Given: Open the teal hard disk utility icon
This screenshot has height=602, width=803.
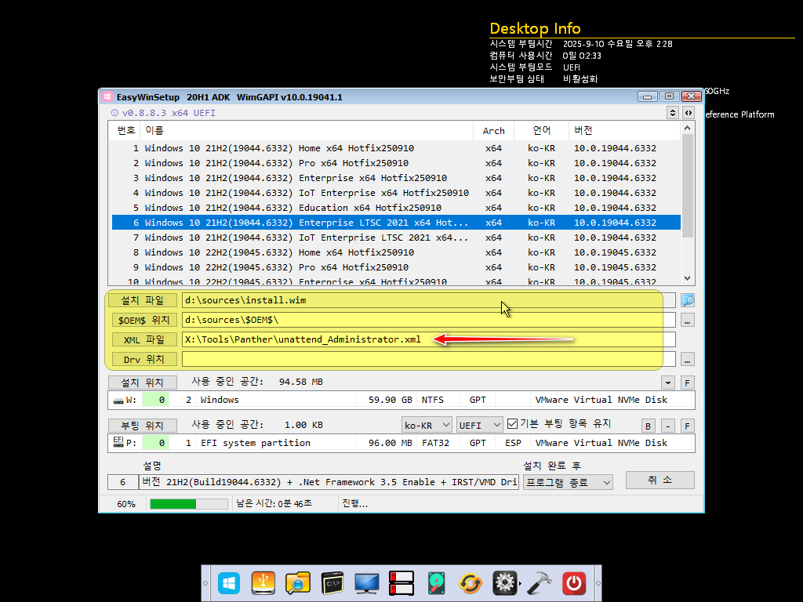Looking at the screenshot, I should (436, 583).
